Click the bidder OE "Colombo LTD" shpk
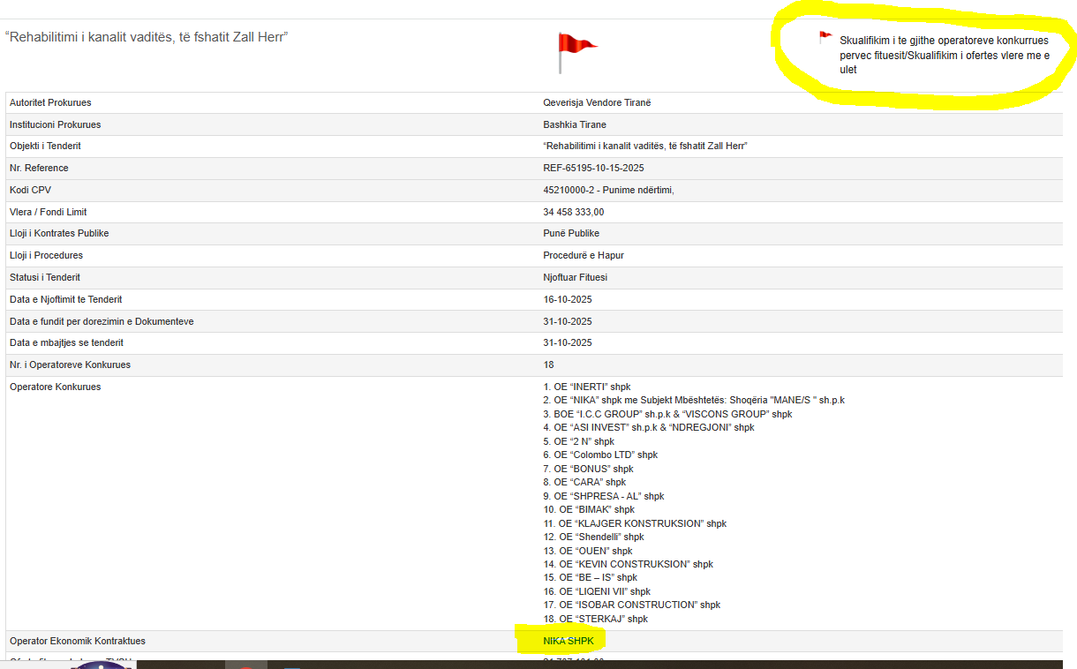Screen dimensions: 1077x669 pyautogui.click(x=600, y=455)
